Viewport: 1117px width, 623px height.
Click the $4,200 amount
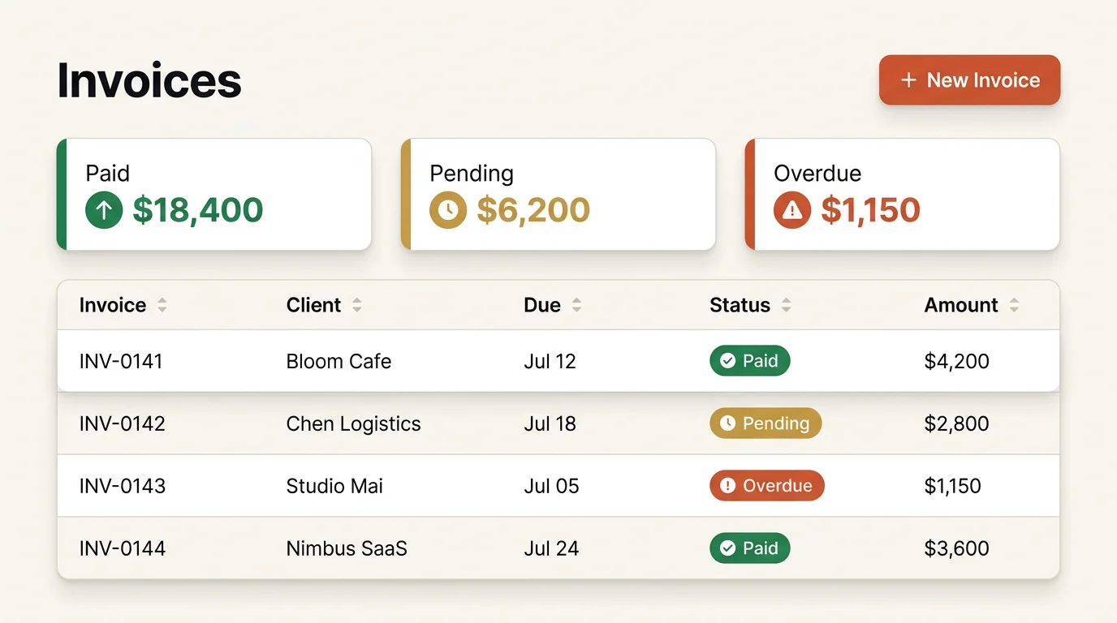point(956,361)
